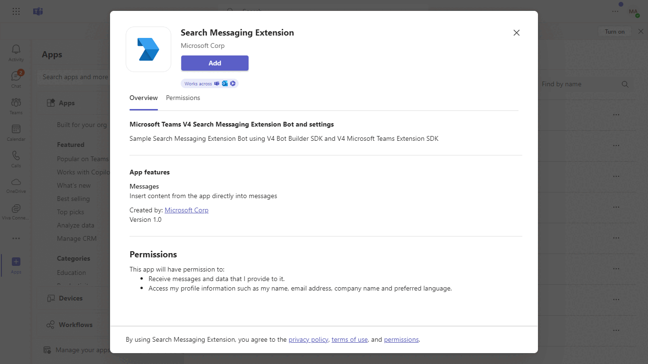Open the top-right settings and more menu
This screenshot has height=364, width=648.
tap(615, 11)
